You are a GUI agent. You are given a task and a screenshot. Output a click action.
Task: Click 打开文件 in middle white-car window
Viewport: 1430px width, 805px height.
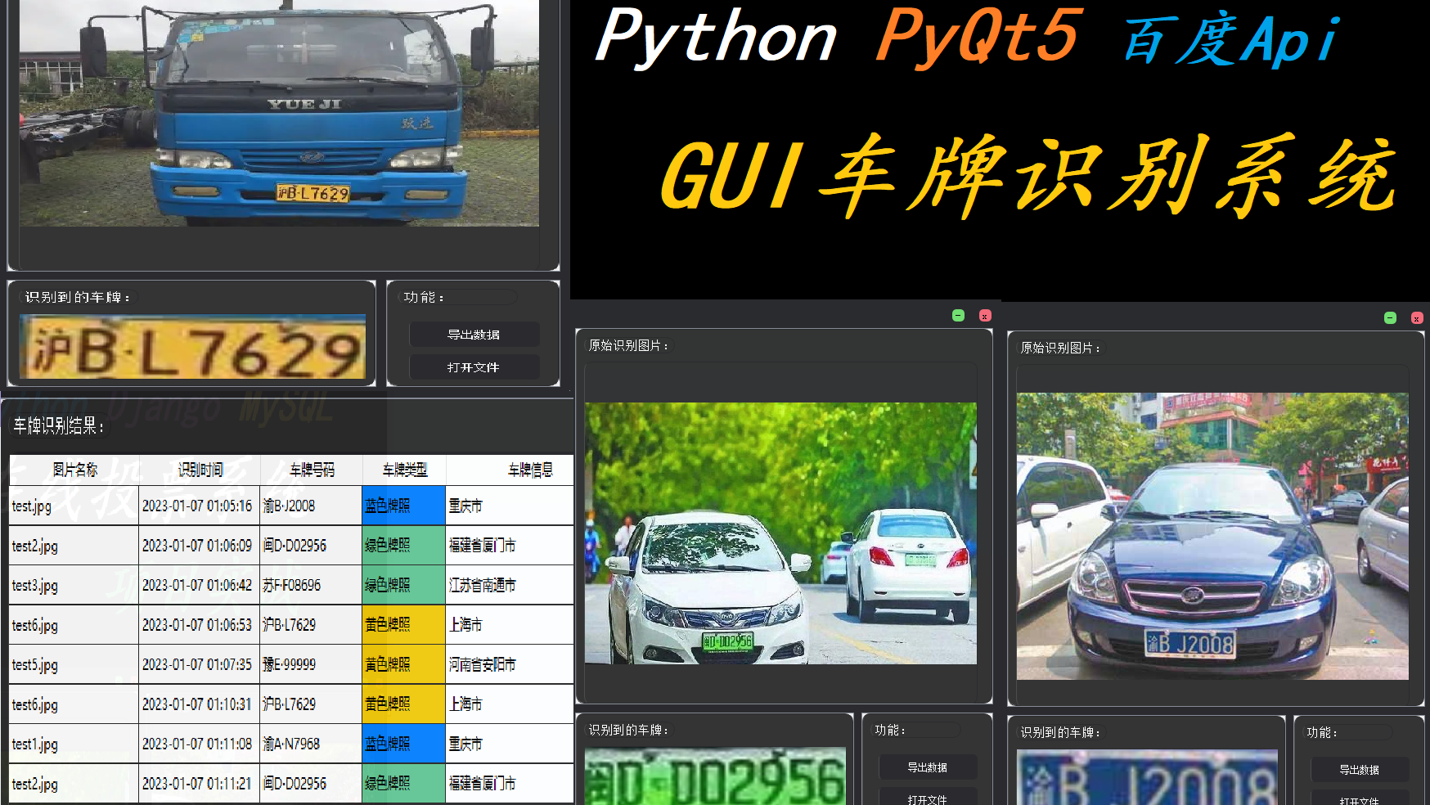928,797
